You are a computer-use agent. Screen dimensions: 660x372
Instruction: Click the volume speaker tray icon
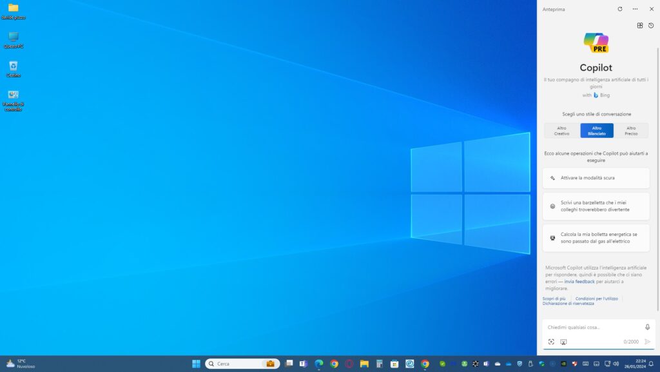point(616,364)
